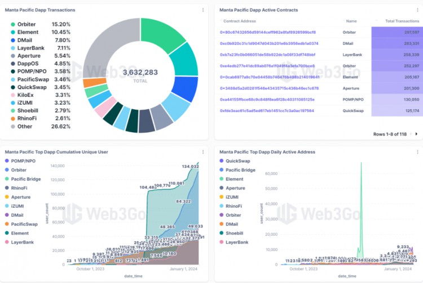Go to previous page of contracts table
The height and width of the screenshot is (283, 423).
[x=411, y=134]
